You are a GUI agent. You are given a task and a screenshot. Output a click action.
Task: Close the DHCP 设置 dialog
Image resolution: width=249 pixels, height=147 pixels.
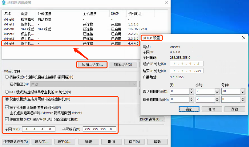243,38
